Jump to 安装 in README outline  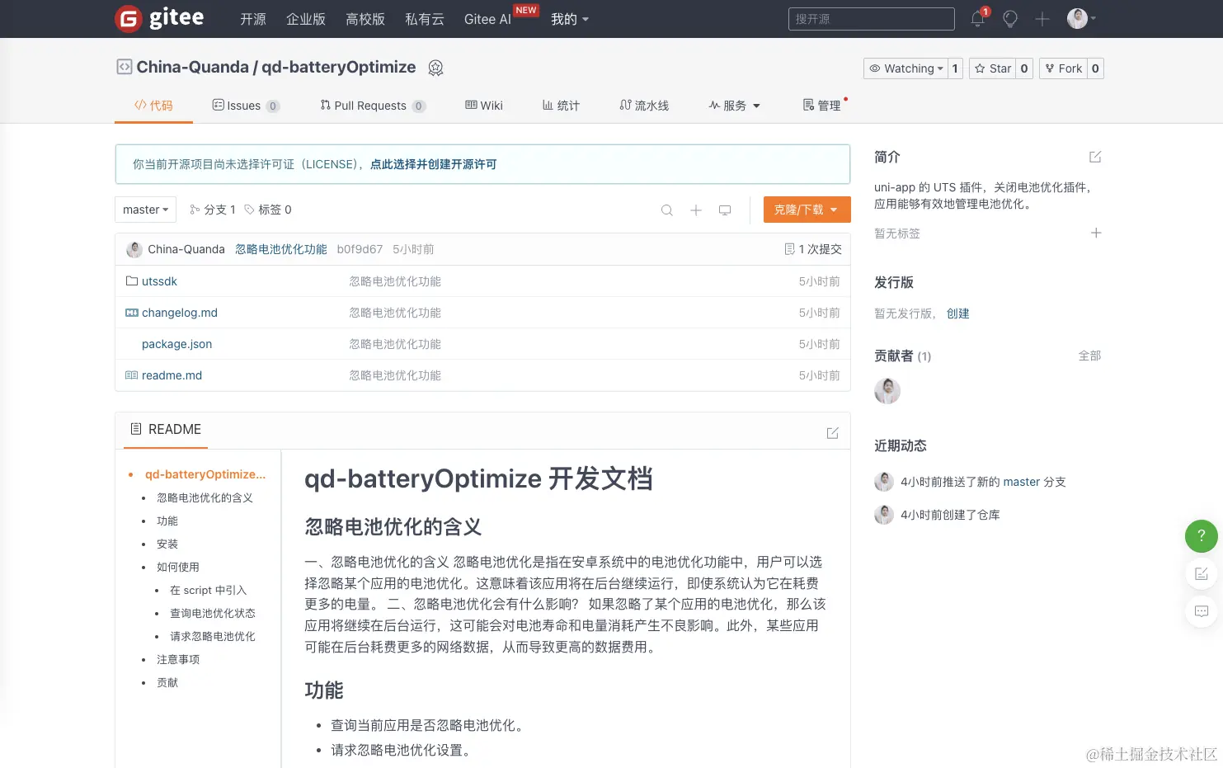[167, 544]
